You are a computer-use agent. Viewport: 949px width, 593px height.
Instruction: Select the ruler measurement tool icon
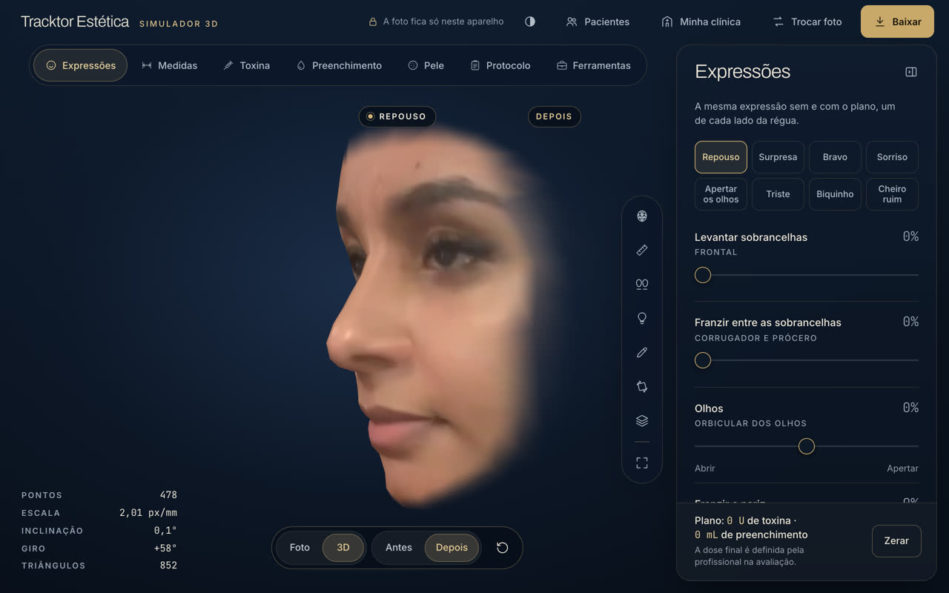coord(642,251)
